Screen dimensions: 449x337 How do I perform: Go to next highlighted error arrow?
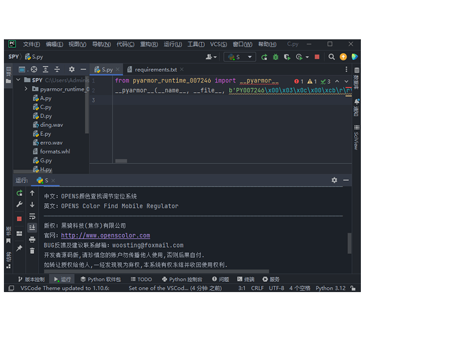tap(346, 81)
